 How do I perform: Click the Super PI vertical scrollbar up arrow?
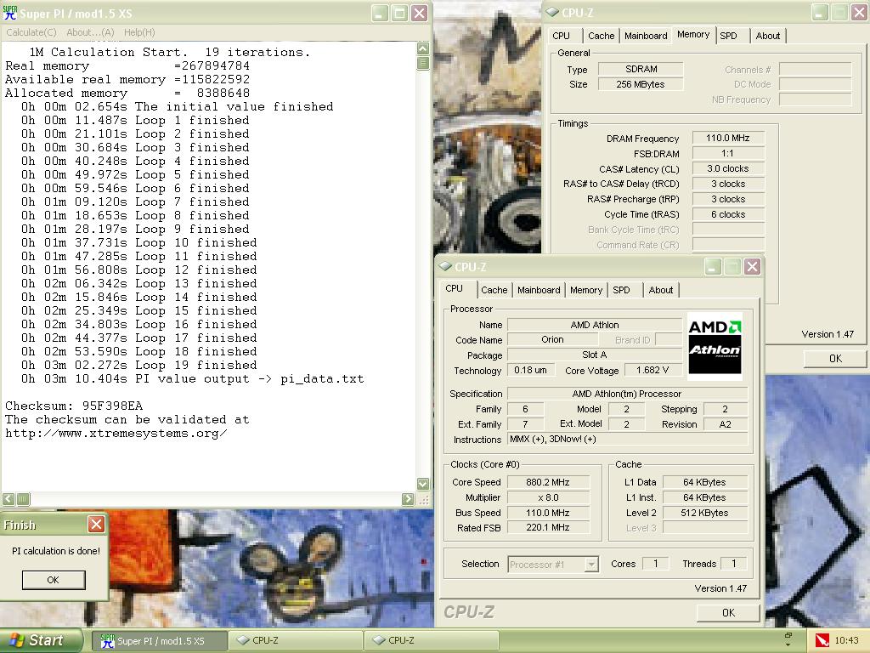click(423, 48)
